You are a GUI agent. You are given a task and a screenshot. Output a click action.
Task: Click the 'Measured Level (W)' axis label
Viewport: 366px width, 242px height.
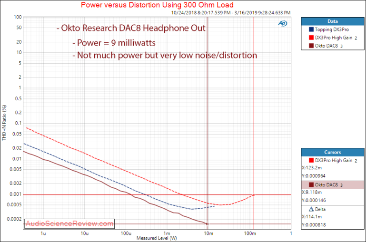(157, 238)
